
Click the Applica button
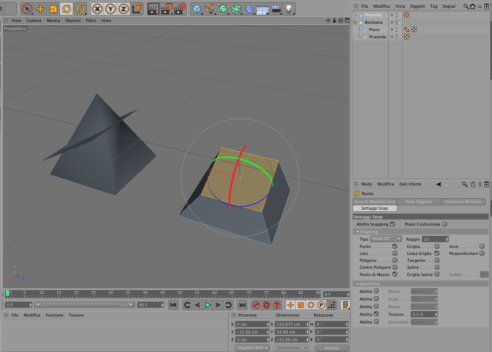pyautogui.click(x=331, y=348)
